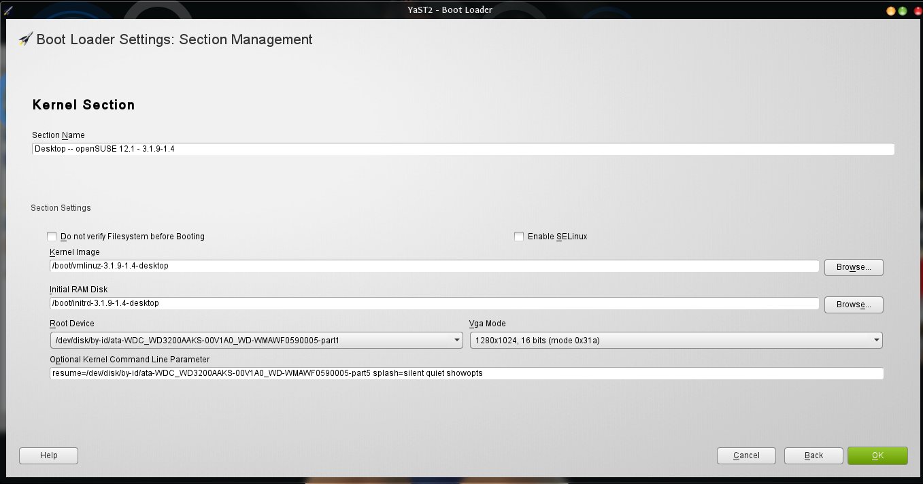Maximize the window using green title button
The width and height of the screenshot is (923, 484).
pyautogui.click(x=903, y=11)
